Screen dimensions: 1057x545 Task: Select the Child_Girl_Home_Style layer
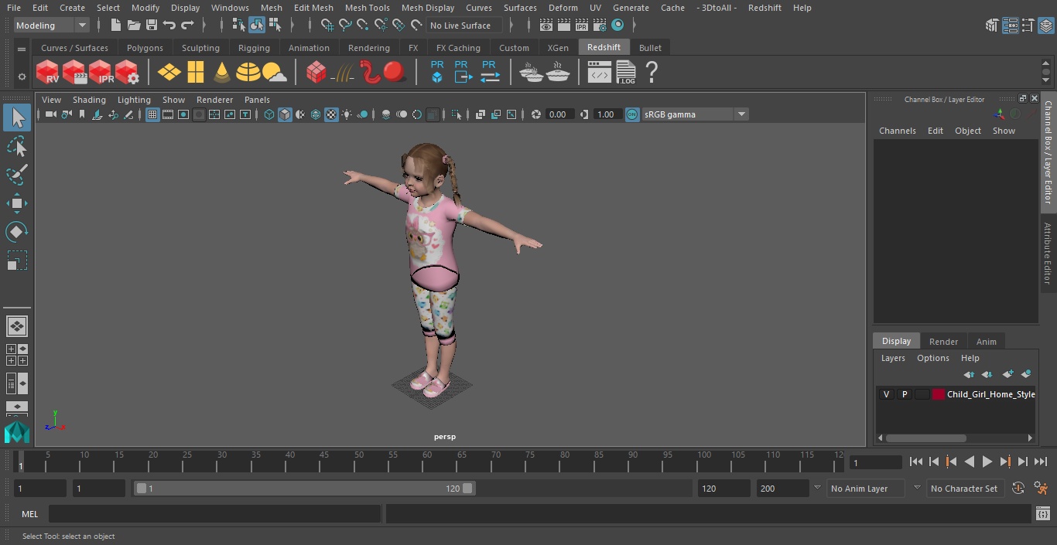tap(990, 394)
